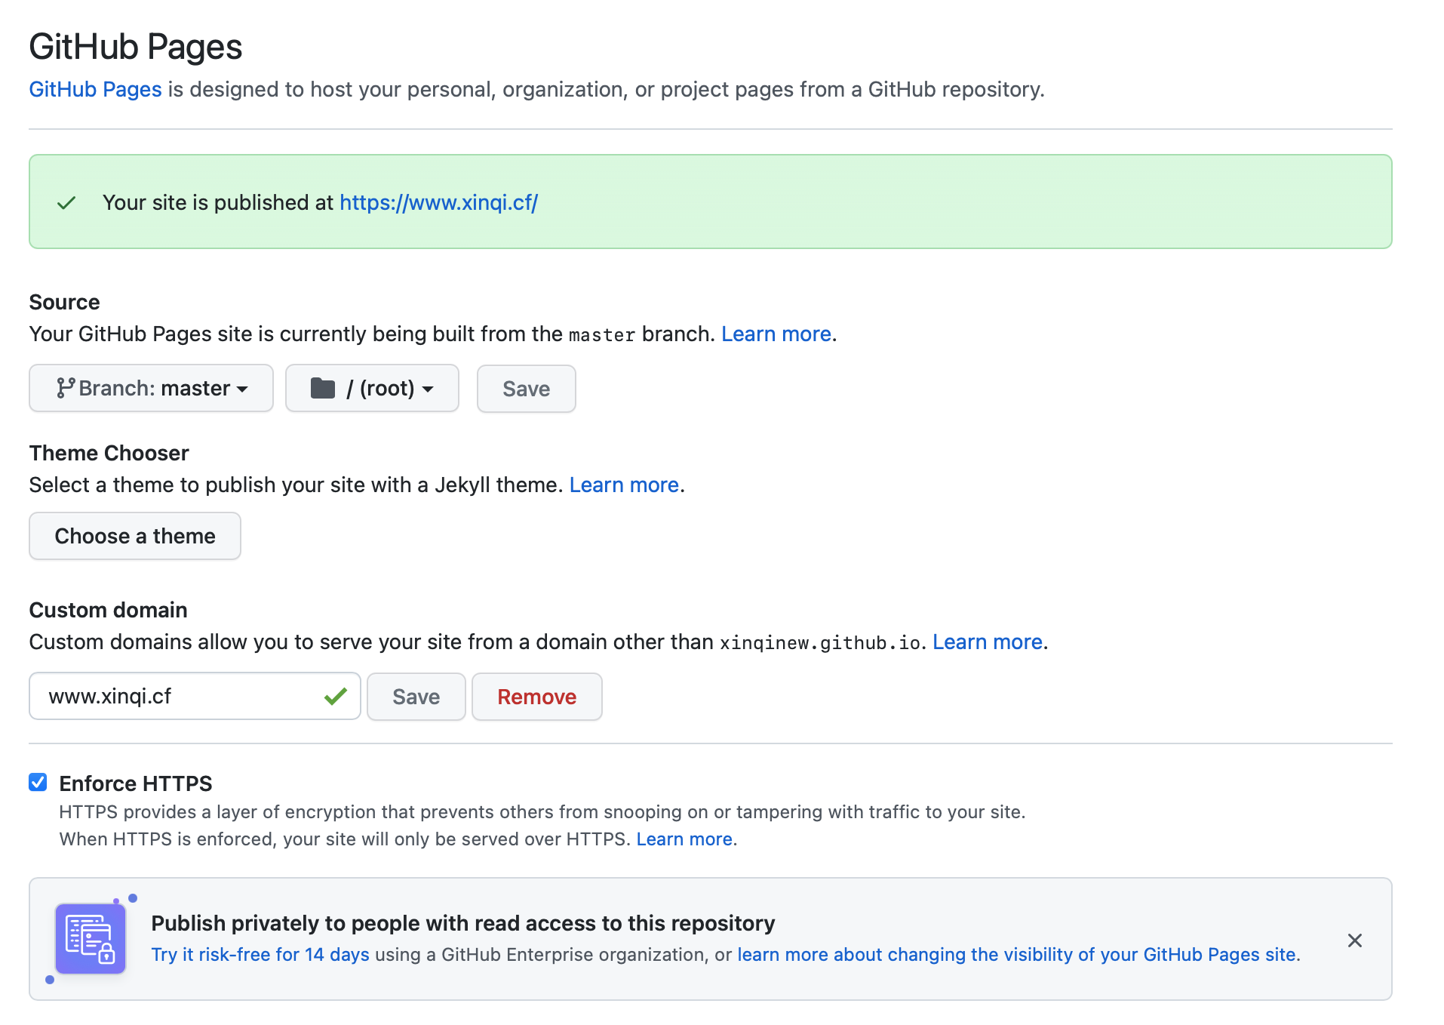Click the Enforce HTTPS label text

click(x=136, y=783)
